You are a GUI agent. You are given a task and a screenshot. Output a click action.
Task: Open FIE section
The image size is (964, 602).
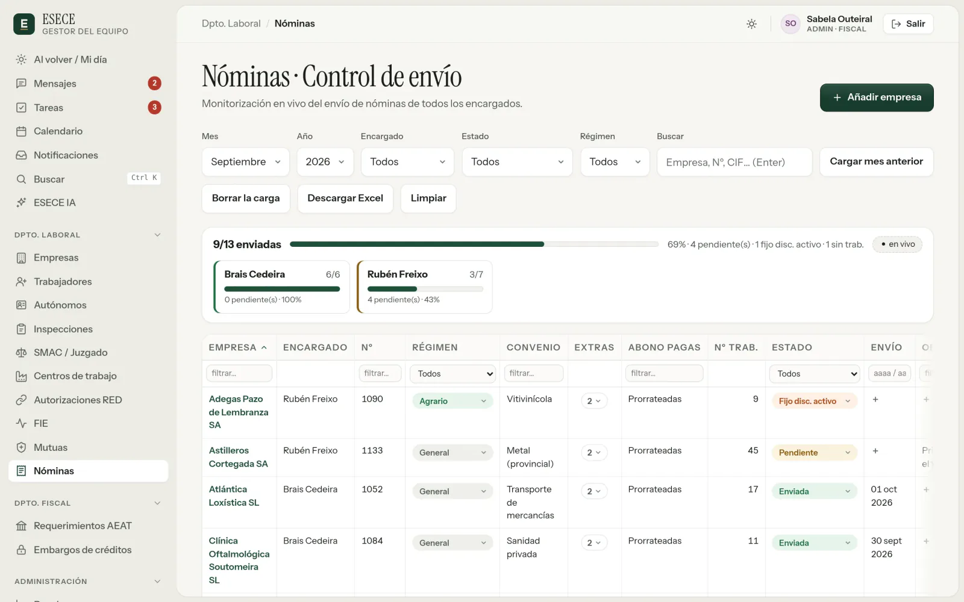point(88,423)
